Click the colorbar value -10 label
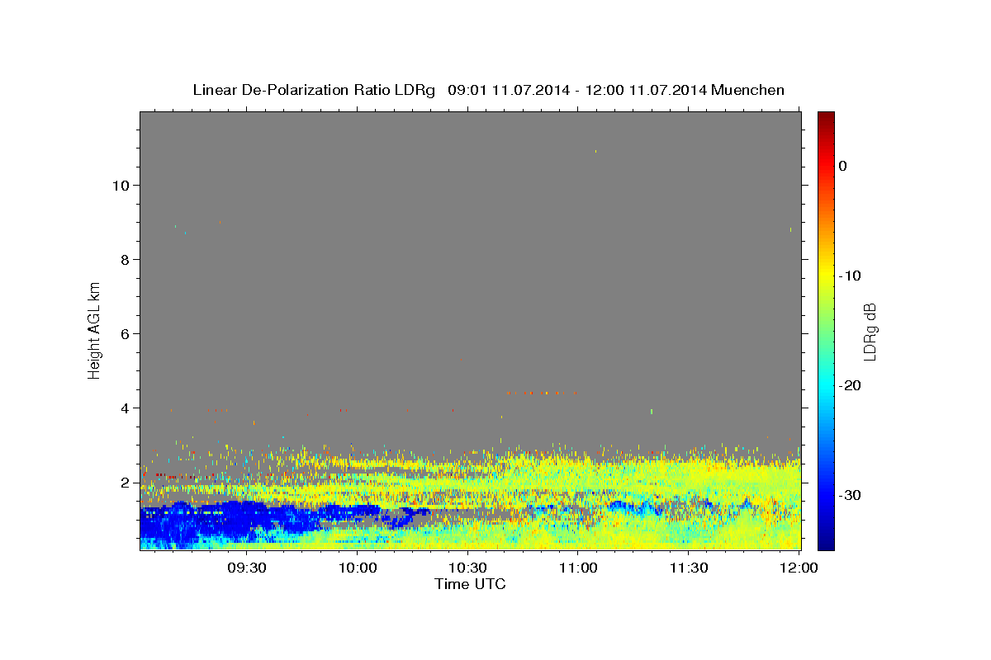991x660 pixels. click(851, 276)
